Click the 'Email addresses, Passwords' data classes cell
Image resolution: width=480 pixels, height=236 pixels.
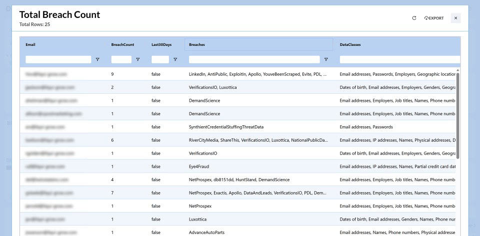[x=366, y=127]
